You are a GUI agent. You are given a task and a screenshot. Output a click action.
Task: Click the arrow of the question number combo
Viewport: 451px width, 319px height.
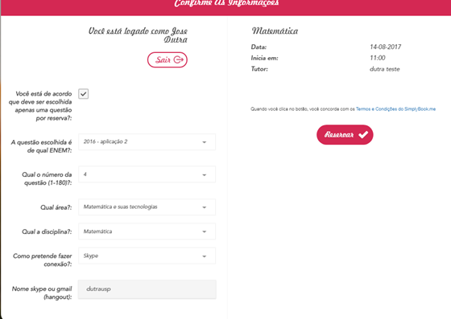205,174
